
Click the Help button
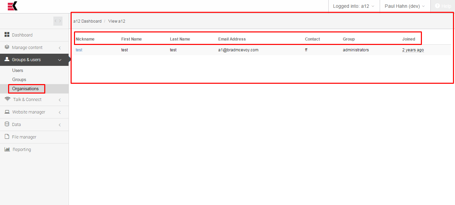pyautogui.click(x=443, y=6)
